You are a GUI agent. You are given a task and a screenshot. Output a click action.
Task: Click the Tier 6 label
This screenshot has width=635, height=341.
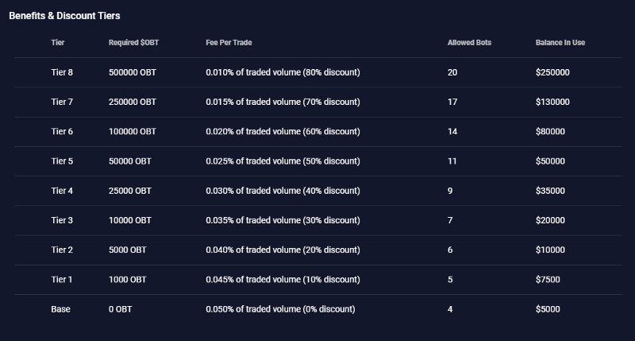pyautogui.click(x=62, y=131)
